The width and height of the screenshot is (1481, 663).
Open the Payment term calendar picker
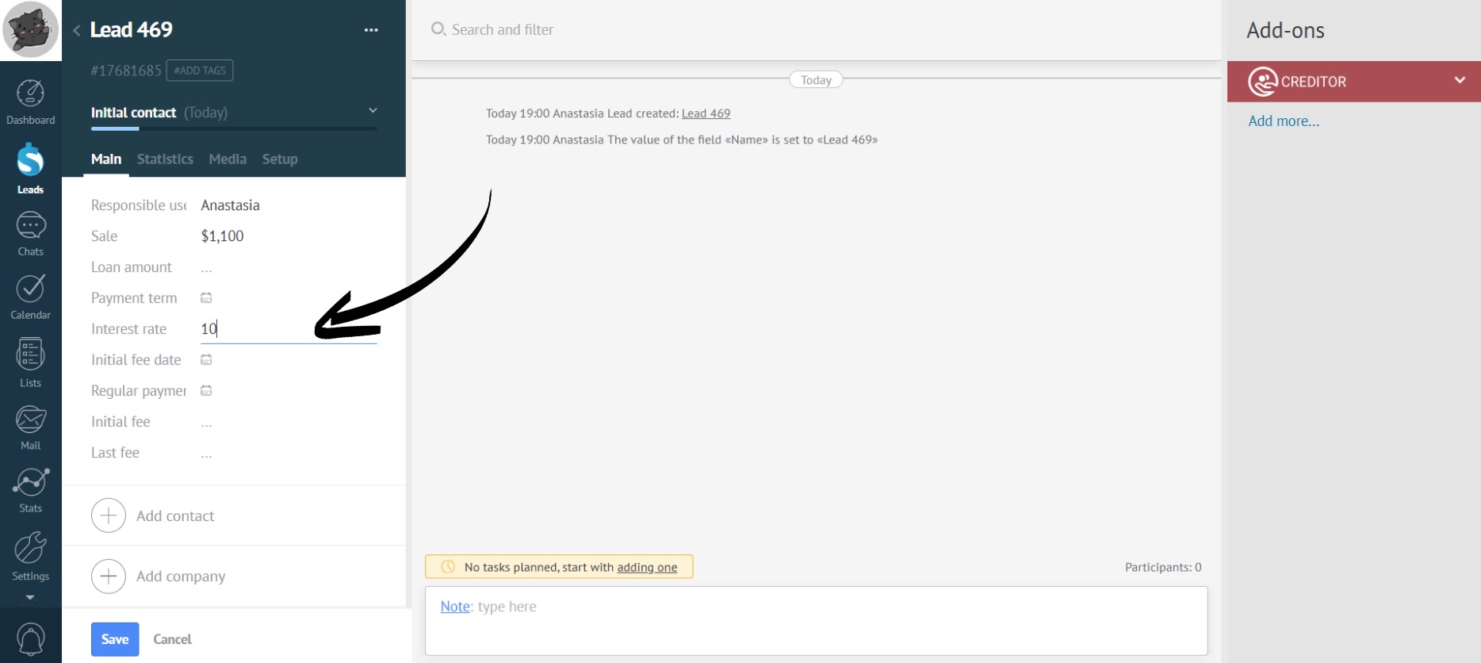[x=206, y=298]
